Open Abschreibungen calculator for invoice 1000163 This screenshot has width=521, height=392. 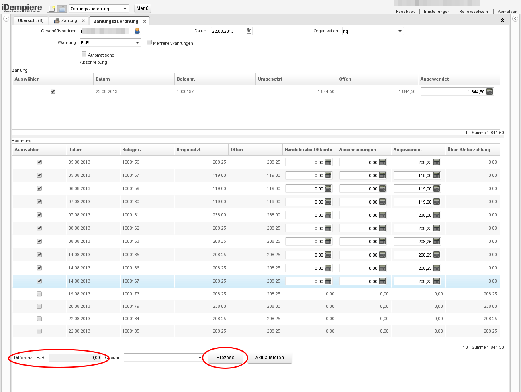(382, 241)
